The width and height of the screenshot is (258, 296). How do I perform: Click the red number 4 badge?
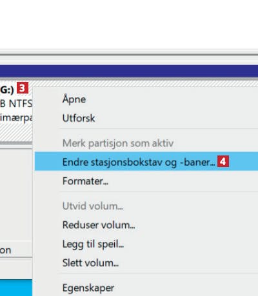[x=223, y=161]
